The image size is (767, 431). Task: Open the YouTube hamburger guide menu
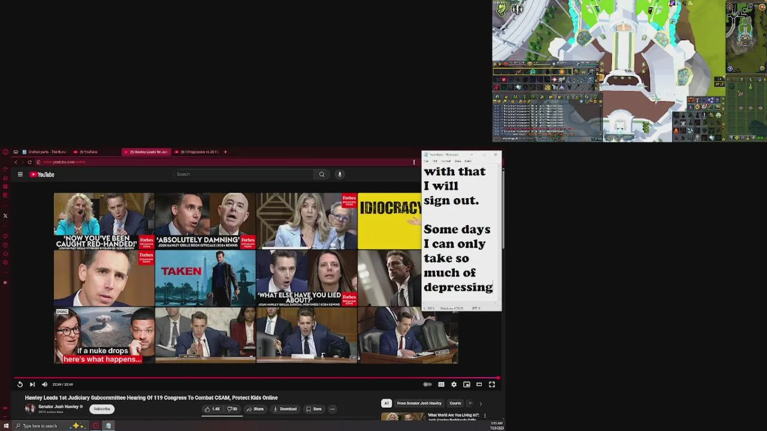coord(20,174)
